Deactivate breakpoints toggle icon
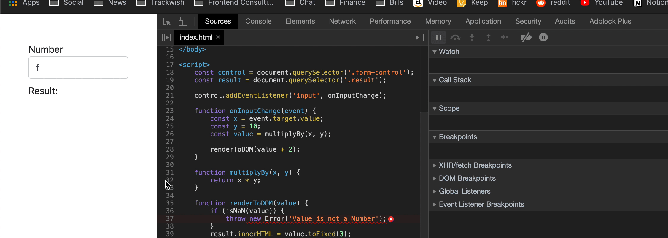Image resolution: width=668 pixels, height=238 pixels. click(527, 37)
